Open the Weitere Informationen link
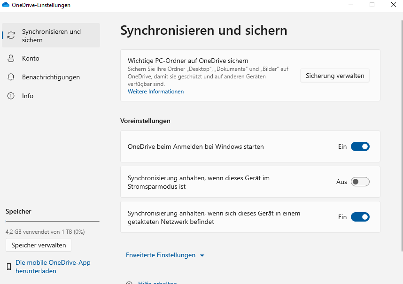 [x=156, y=92]
